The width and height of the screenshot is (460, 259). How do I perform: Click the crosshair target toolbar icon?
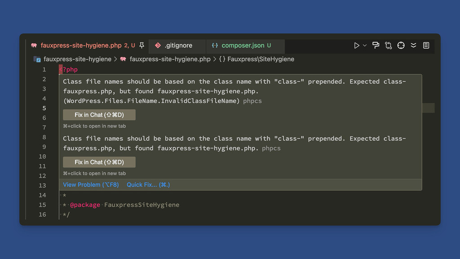(401, 45)
